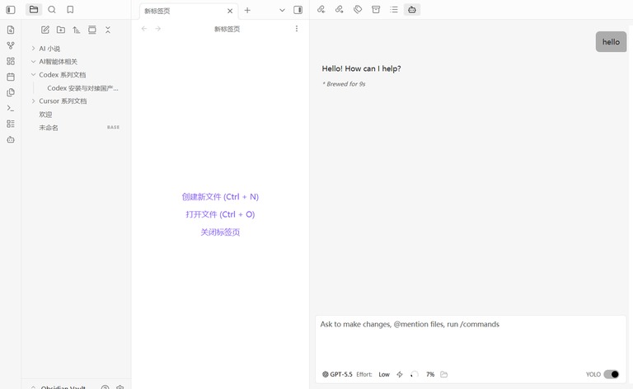Click 创建新文件 (Ctrl + N) link

pos(220,197)
